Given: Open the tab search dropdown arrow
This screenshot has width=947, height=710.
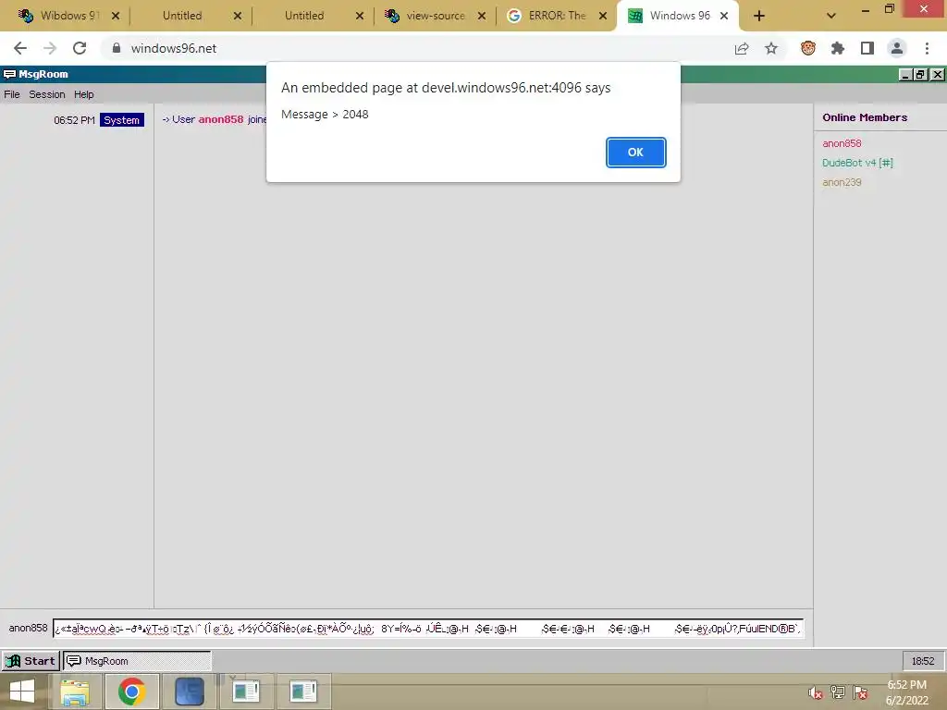Looking at the screenshot, I should 831,16.
